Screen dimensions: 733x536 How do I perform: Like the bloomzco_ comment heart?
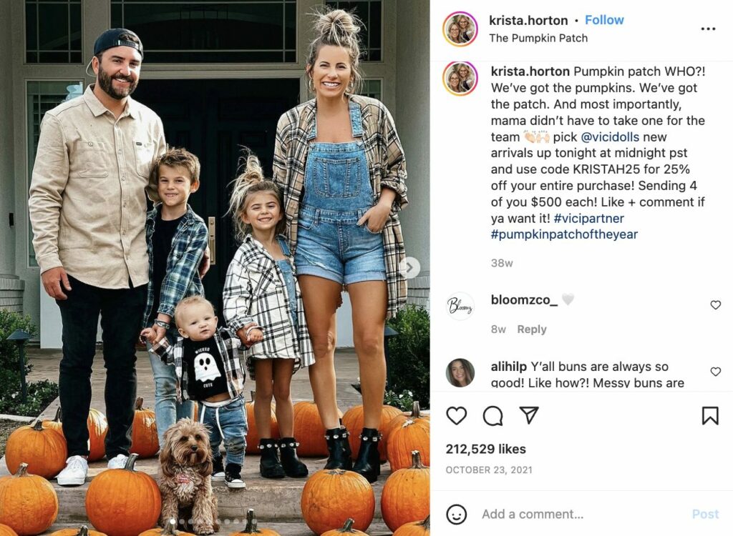[715, 305]
